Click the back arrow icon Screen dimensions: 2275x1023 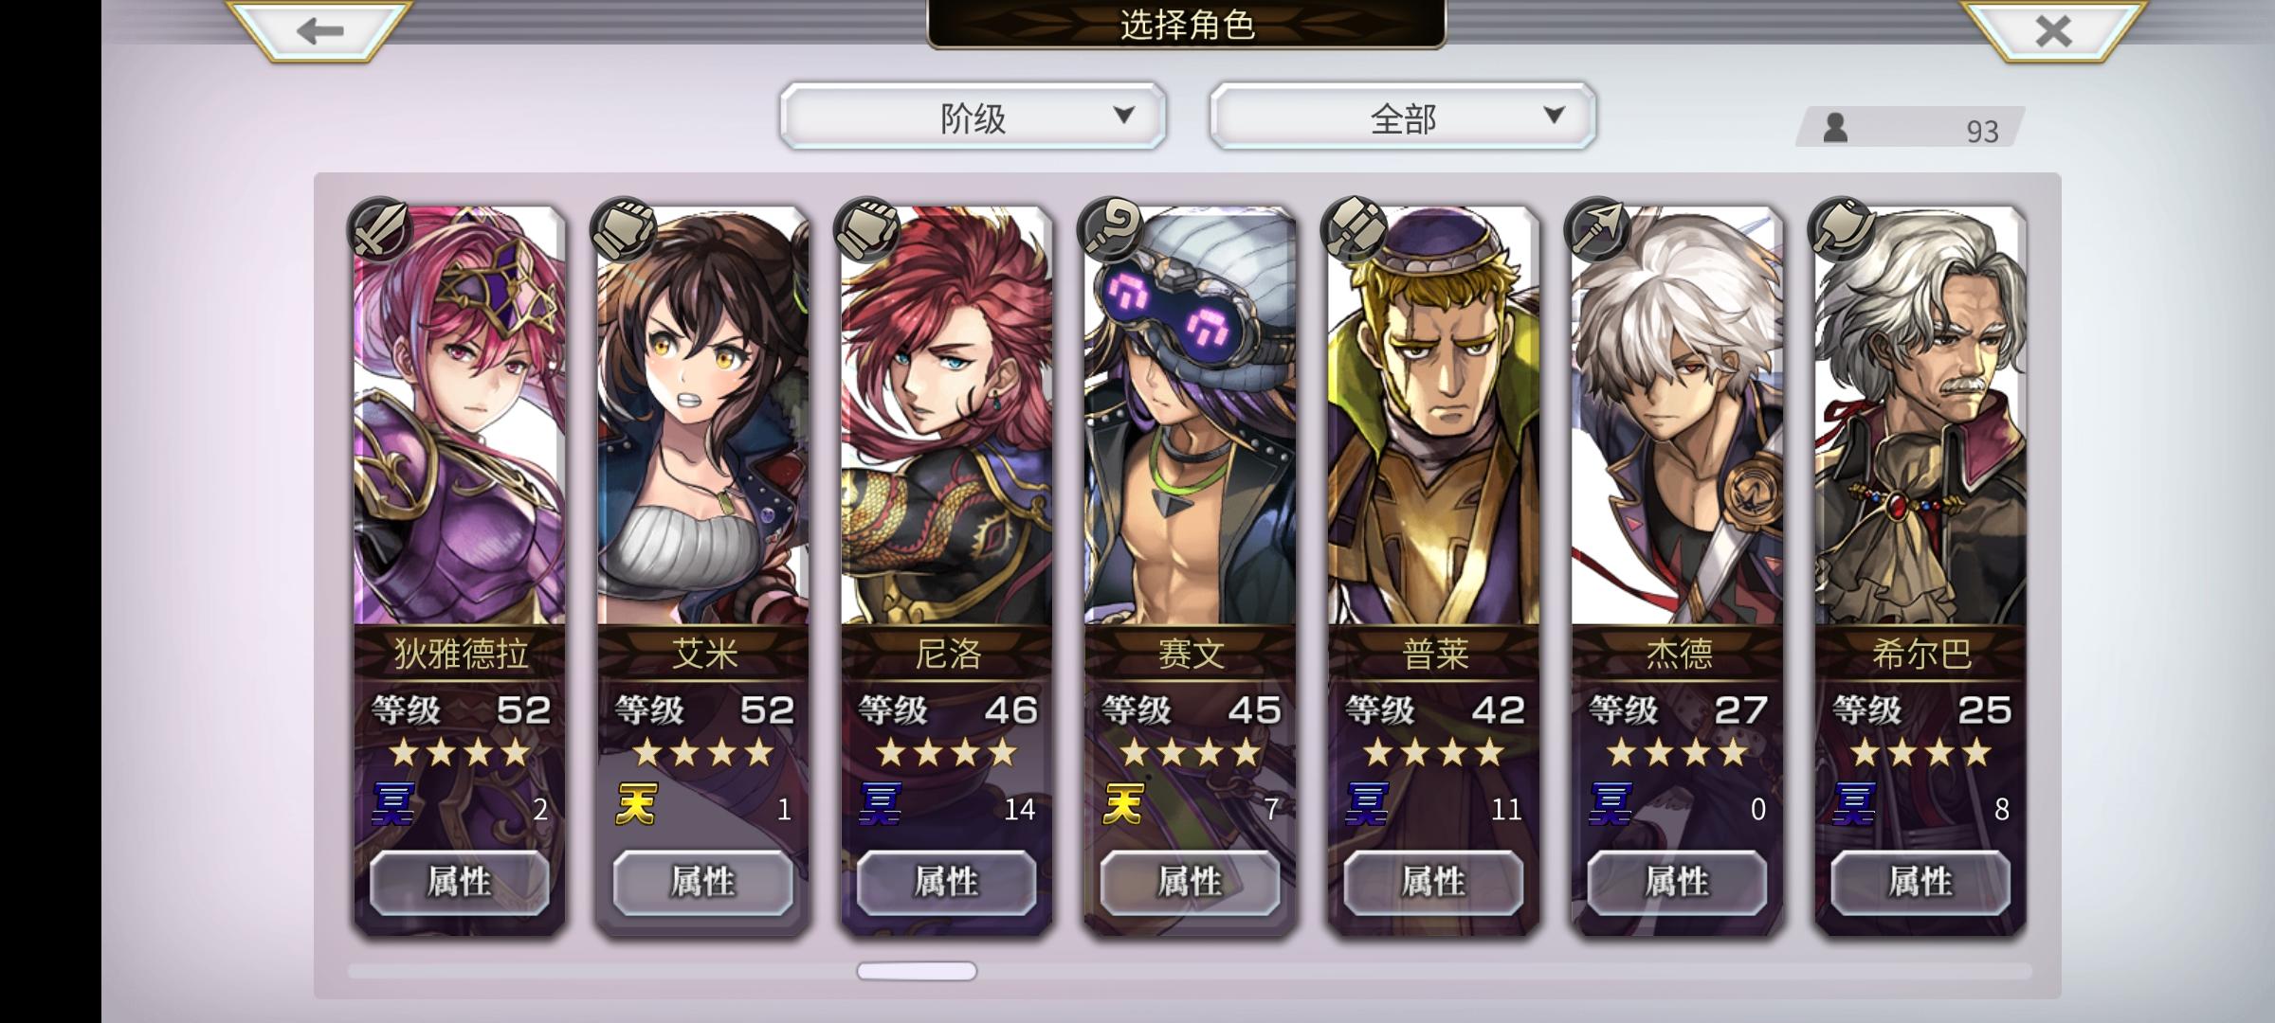click(319, 30)
